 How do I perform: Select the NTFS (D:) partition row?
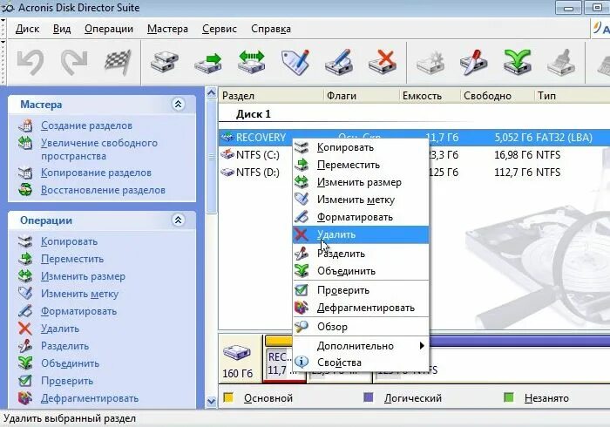click(x=414, y=172)
